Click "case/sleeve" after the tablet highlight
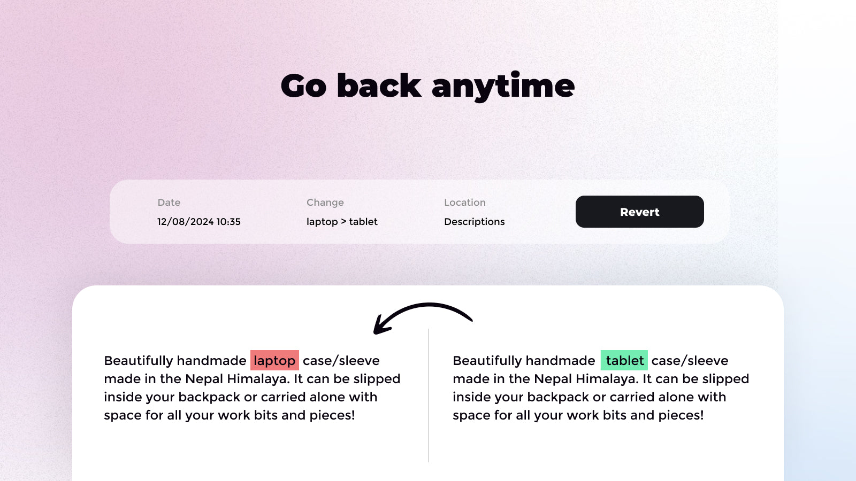856x481 pixels. tap(690, 361)
